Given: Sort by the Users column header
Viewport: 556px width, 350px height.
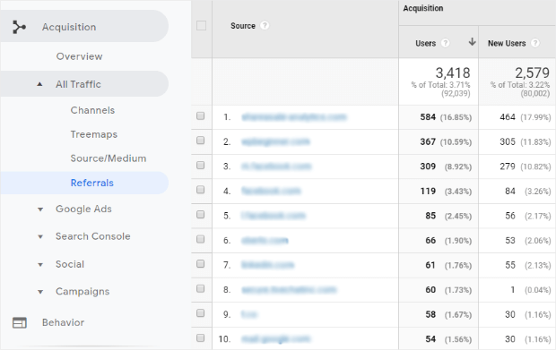Looking at the screenshot, I should point(425,43).
